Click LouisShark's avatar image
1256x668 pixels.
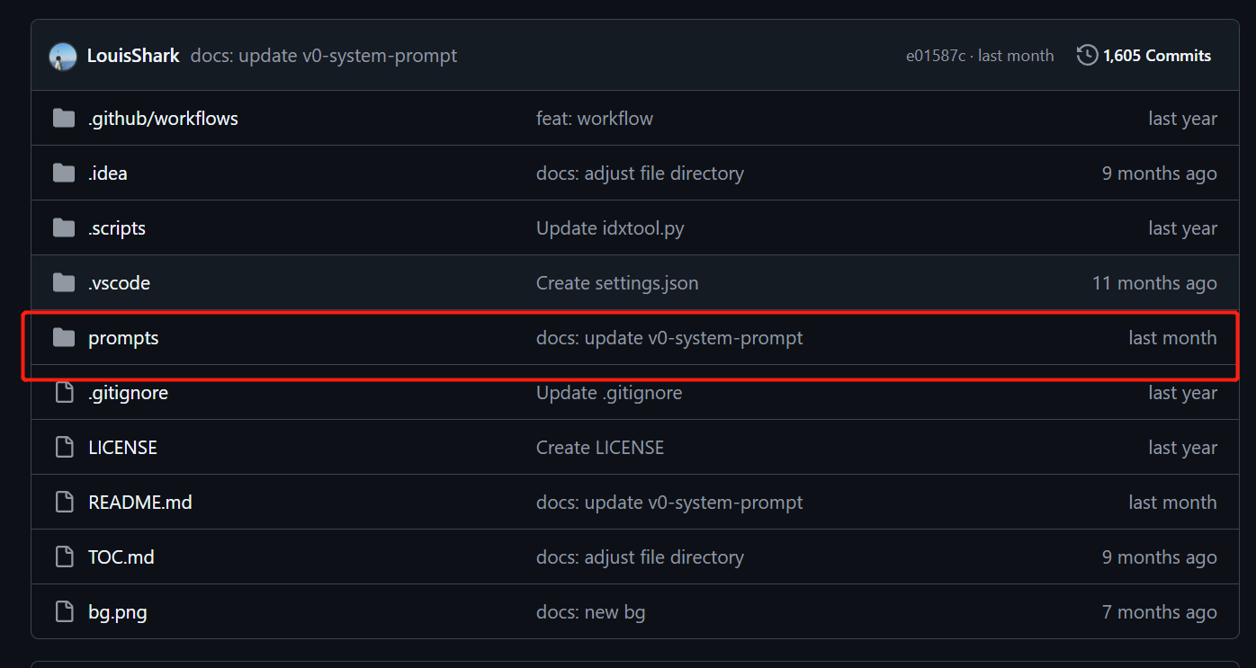click(x=63, y=56)
